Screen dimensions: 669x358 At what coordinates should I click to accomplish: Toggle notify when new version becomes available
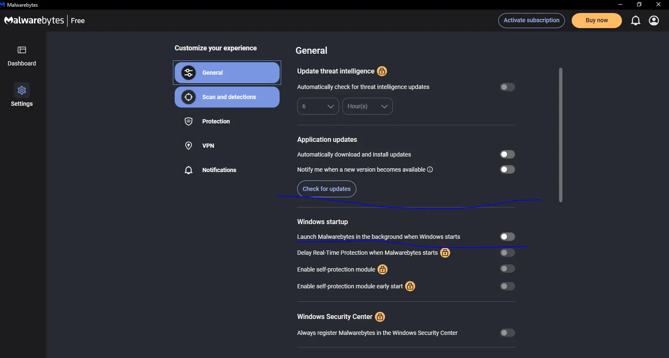coord(507,170)
